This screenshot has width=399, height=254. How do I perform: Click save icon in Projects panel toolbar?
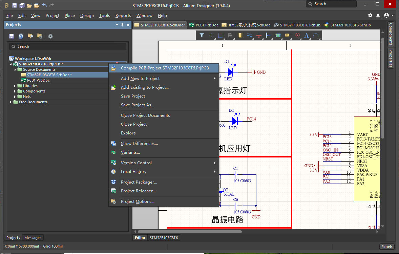click(12, 36)
